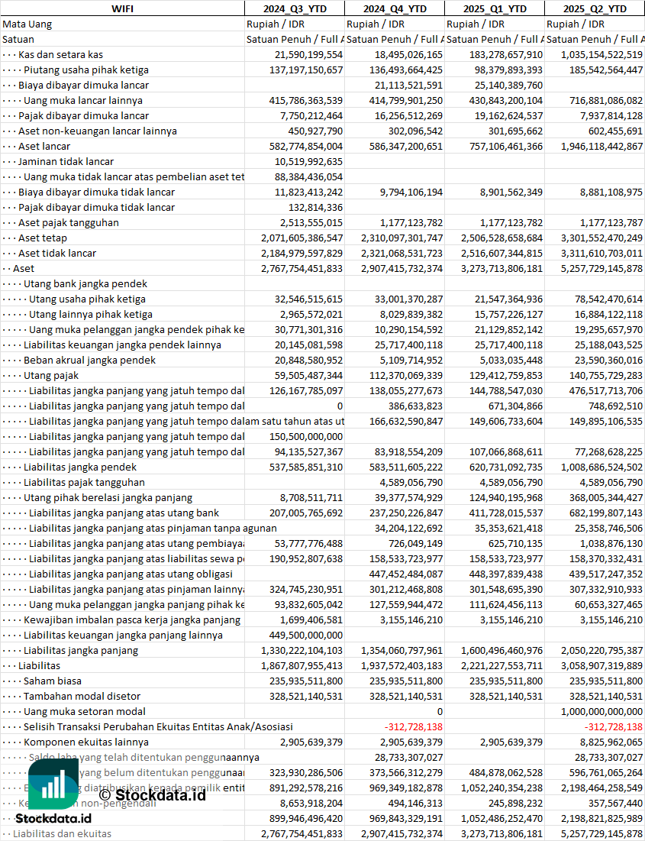The height and width of the screenshot is (841, 645).
Task: Click cash value 21,590,199,554
Action: [x=308, y=55]
